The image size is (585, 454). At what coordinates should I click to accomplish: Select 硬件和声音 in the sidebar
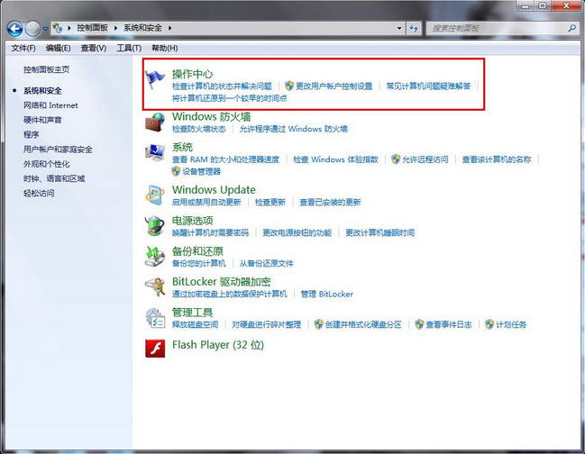[x=42, y=120]
